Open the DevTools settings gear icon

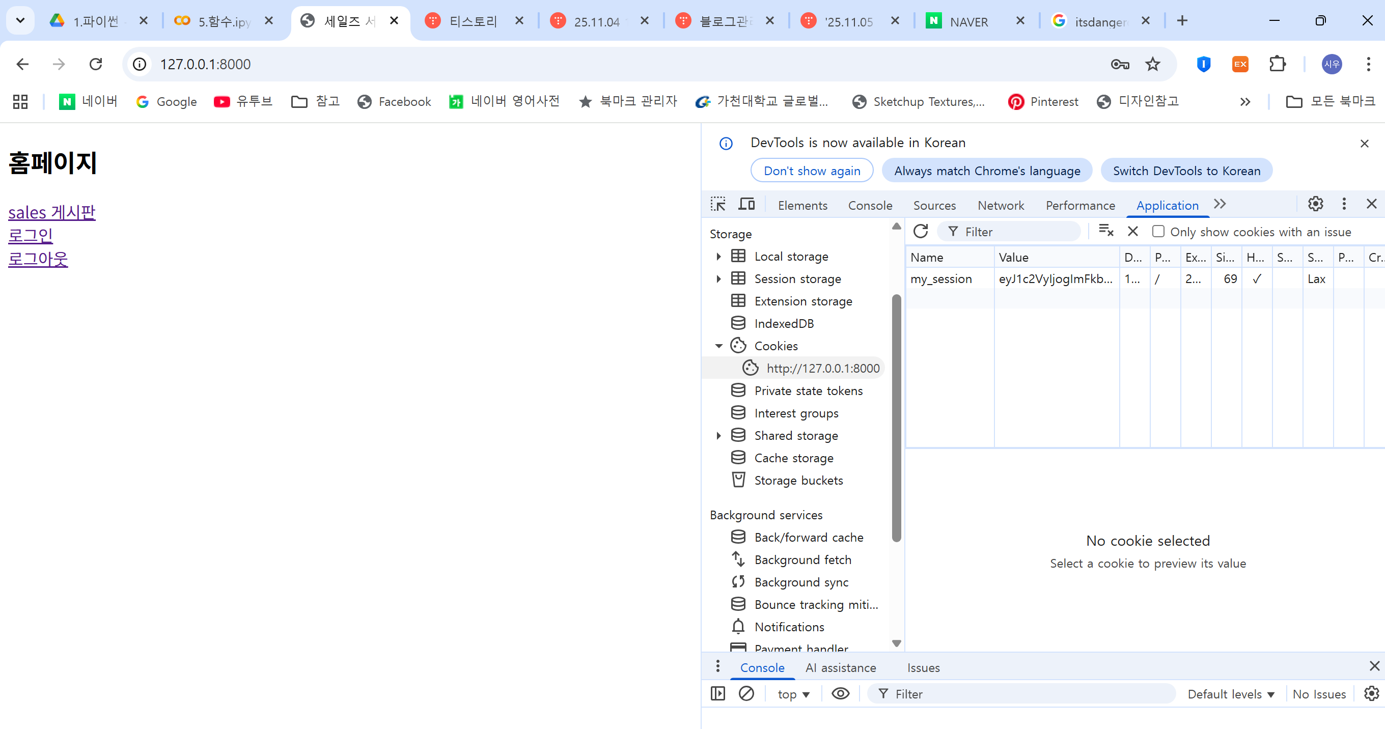(1315, 204)
